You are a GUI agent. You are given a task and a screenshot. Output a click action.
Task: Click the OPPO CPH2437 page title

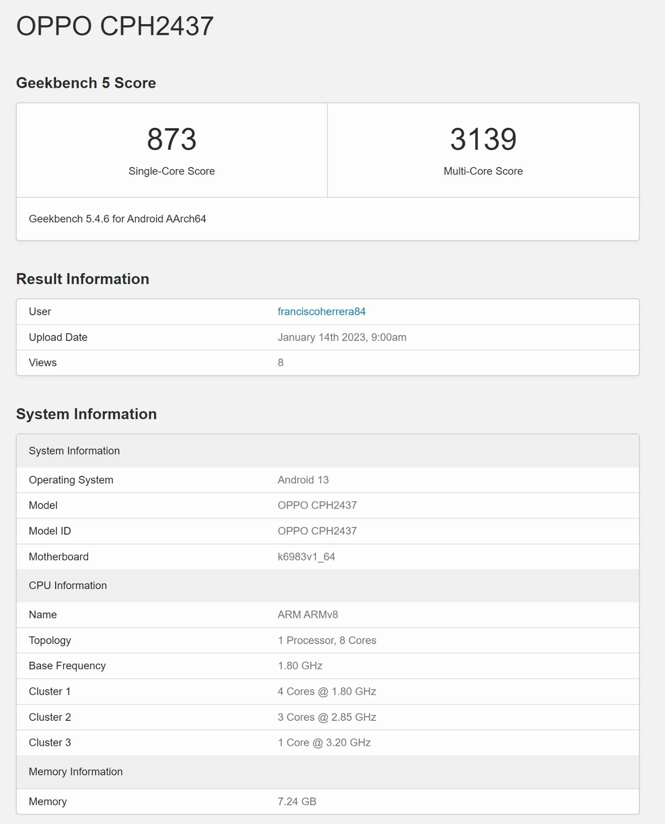point(115,26)
